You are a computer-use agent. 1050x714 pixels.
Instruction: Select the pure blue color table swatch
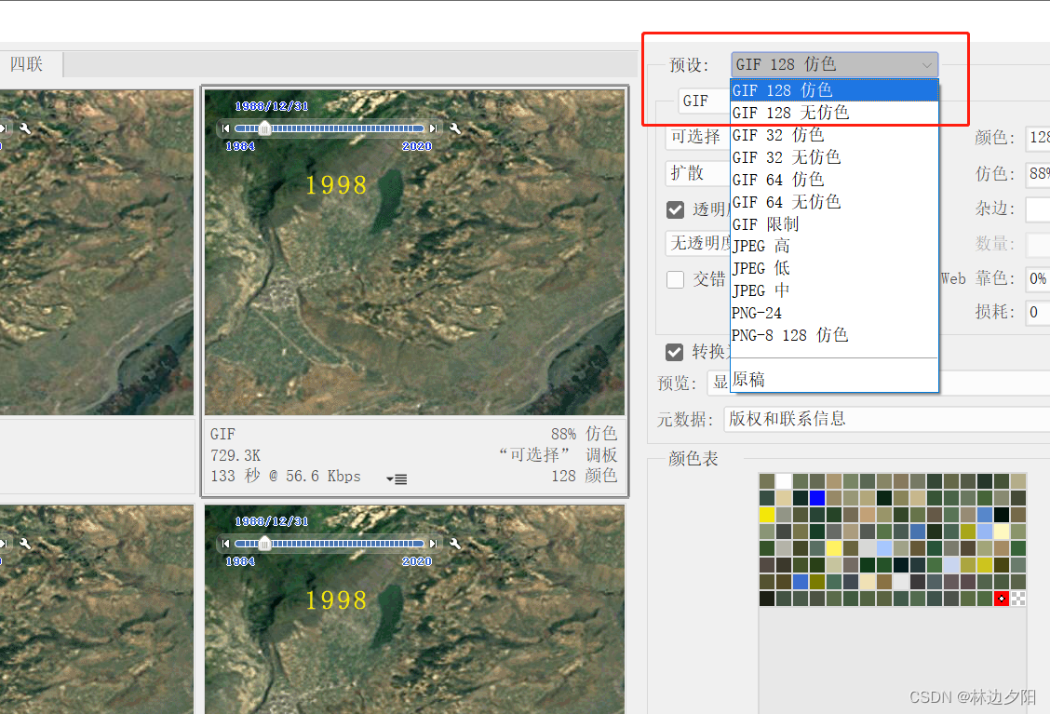coord(817,498)
